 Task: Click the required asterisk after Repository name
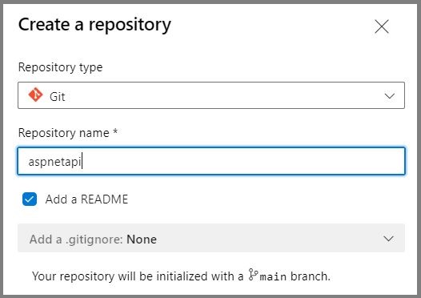coord(115,131)
